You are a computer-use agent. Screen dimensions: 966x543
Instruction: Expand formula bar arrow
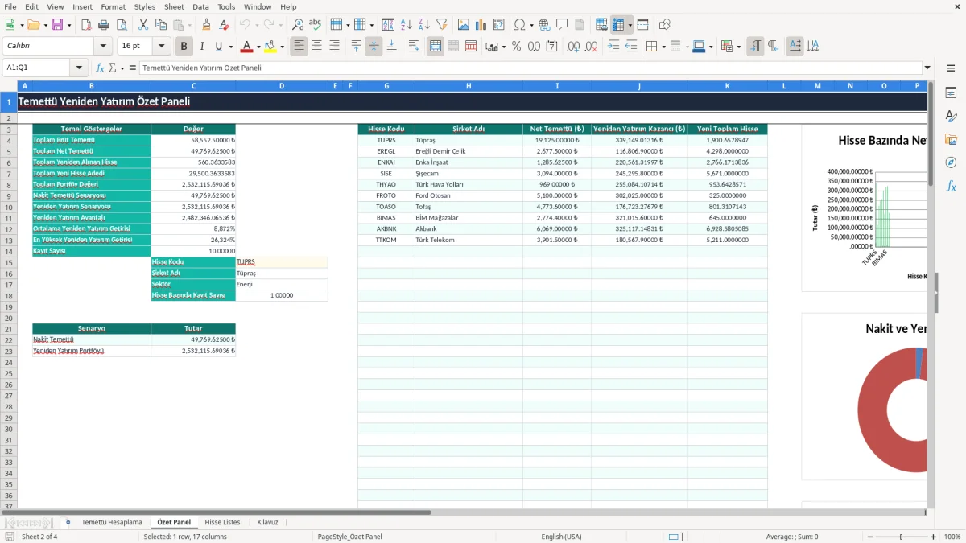[927, 68]
